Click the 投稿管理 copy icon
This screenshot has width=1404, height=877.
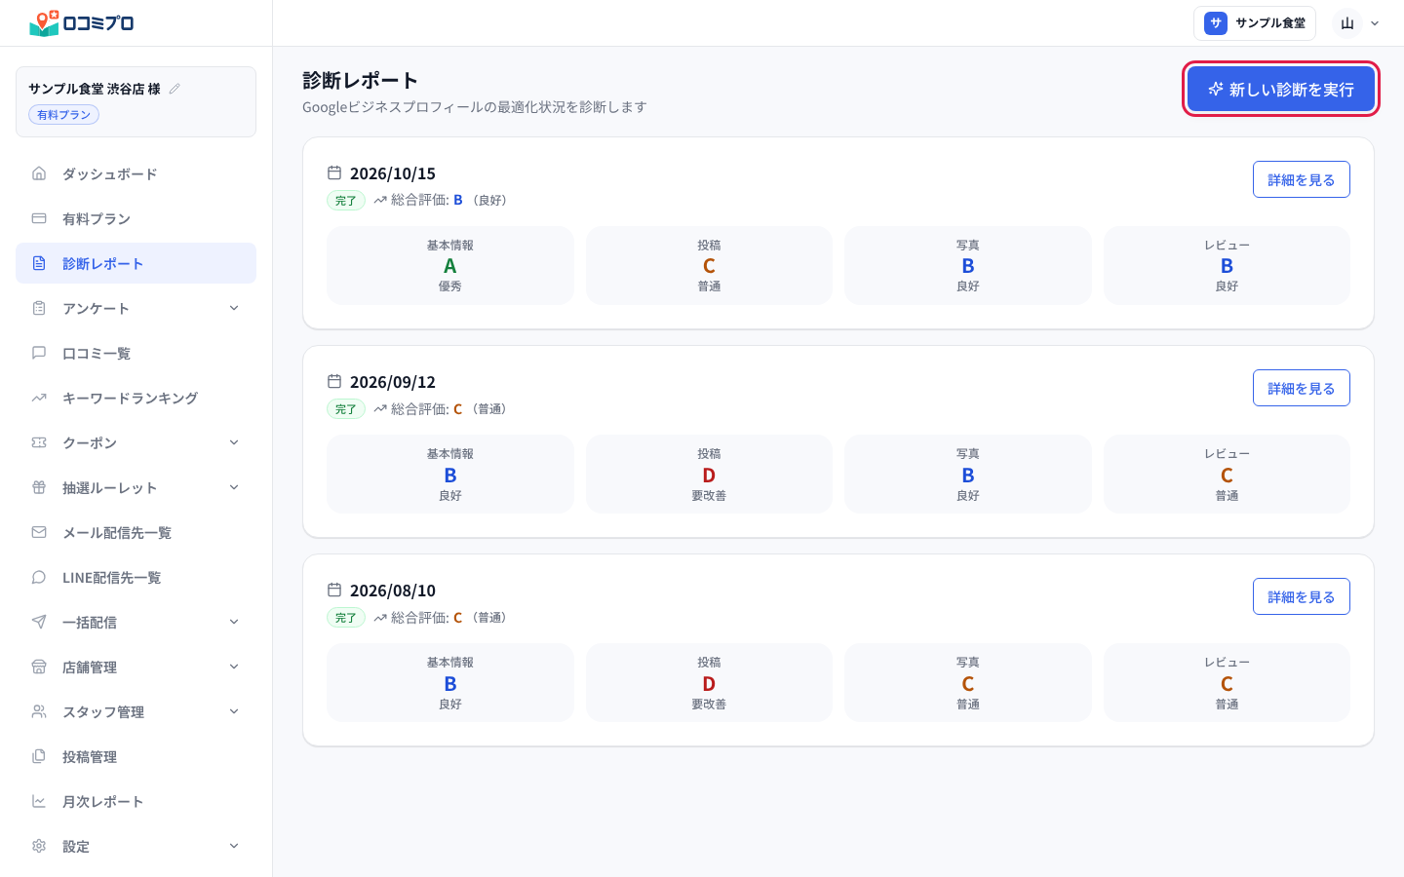(x=39, y=756)
